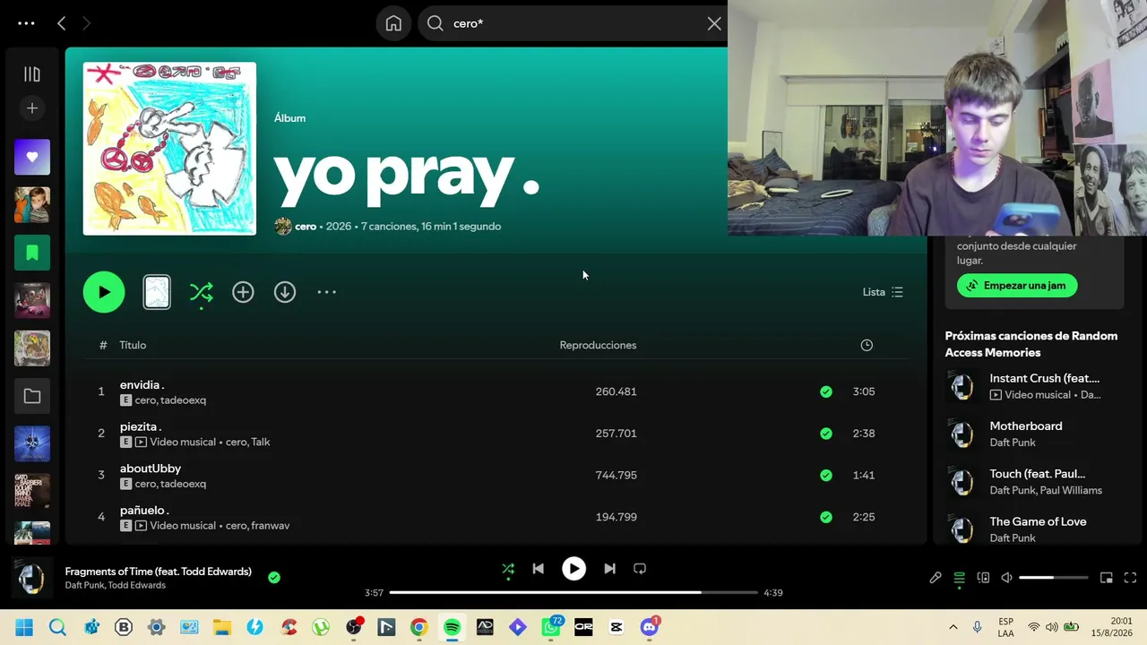Toggle repeat in the player bar
The height and width of the screenshot is (645, 1147).
click(640, 569)
